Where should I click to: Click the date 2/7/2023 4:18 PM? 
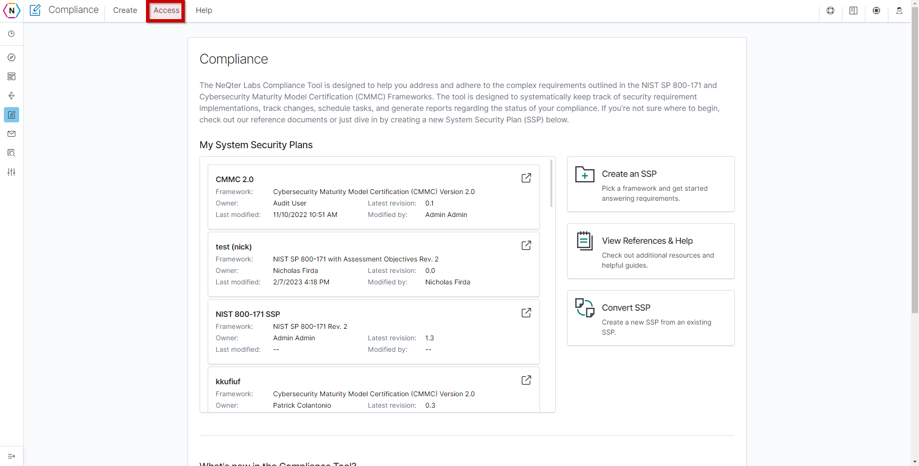coord(301,282)
